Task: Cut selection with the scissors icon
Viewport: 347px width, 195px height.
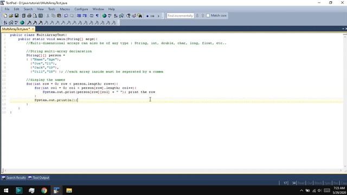Action: (48, 16)
